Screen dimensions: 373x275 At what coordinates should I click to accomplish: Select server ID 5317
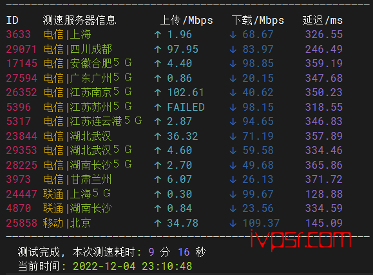click(19, 122)
